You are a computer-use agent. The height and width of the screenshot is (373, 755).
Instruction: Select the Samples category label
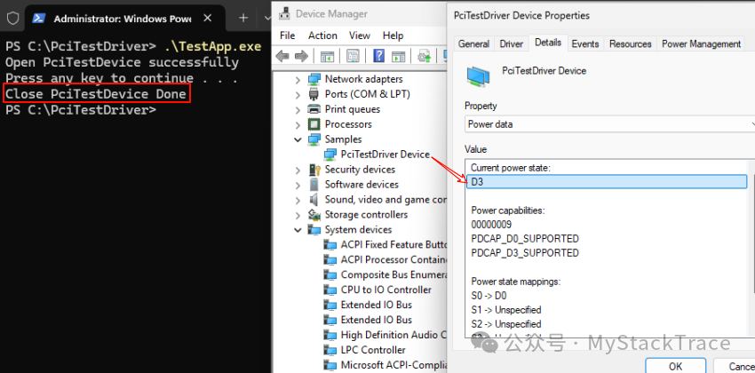click(x=344, y=139)
